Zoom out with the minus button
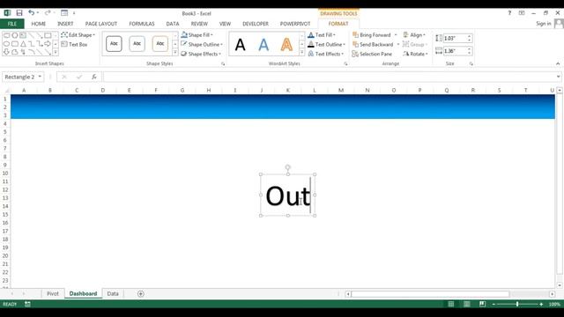564x317 pixels. tap(493, 304)
